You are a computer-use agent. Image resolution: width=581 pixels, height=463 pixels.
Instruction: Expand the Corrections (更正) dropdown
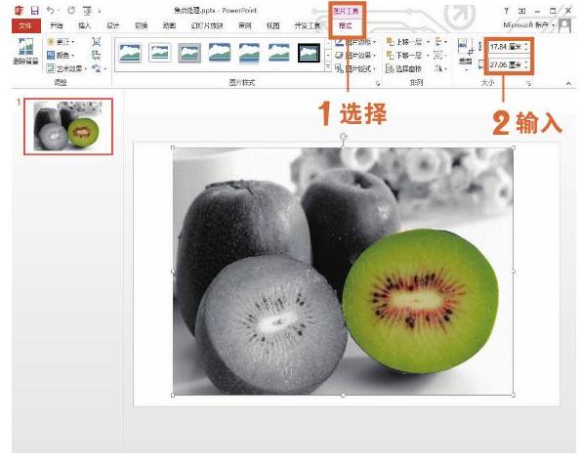point(61,42)
